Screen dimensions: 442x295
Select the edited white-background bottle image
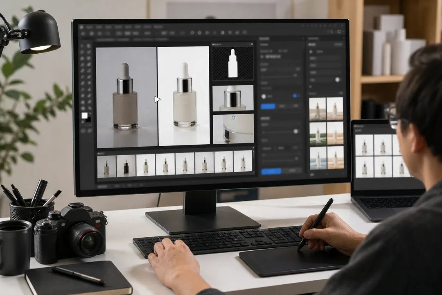pyautogui.click(x=184, y=96)
